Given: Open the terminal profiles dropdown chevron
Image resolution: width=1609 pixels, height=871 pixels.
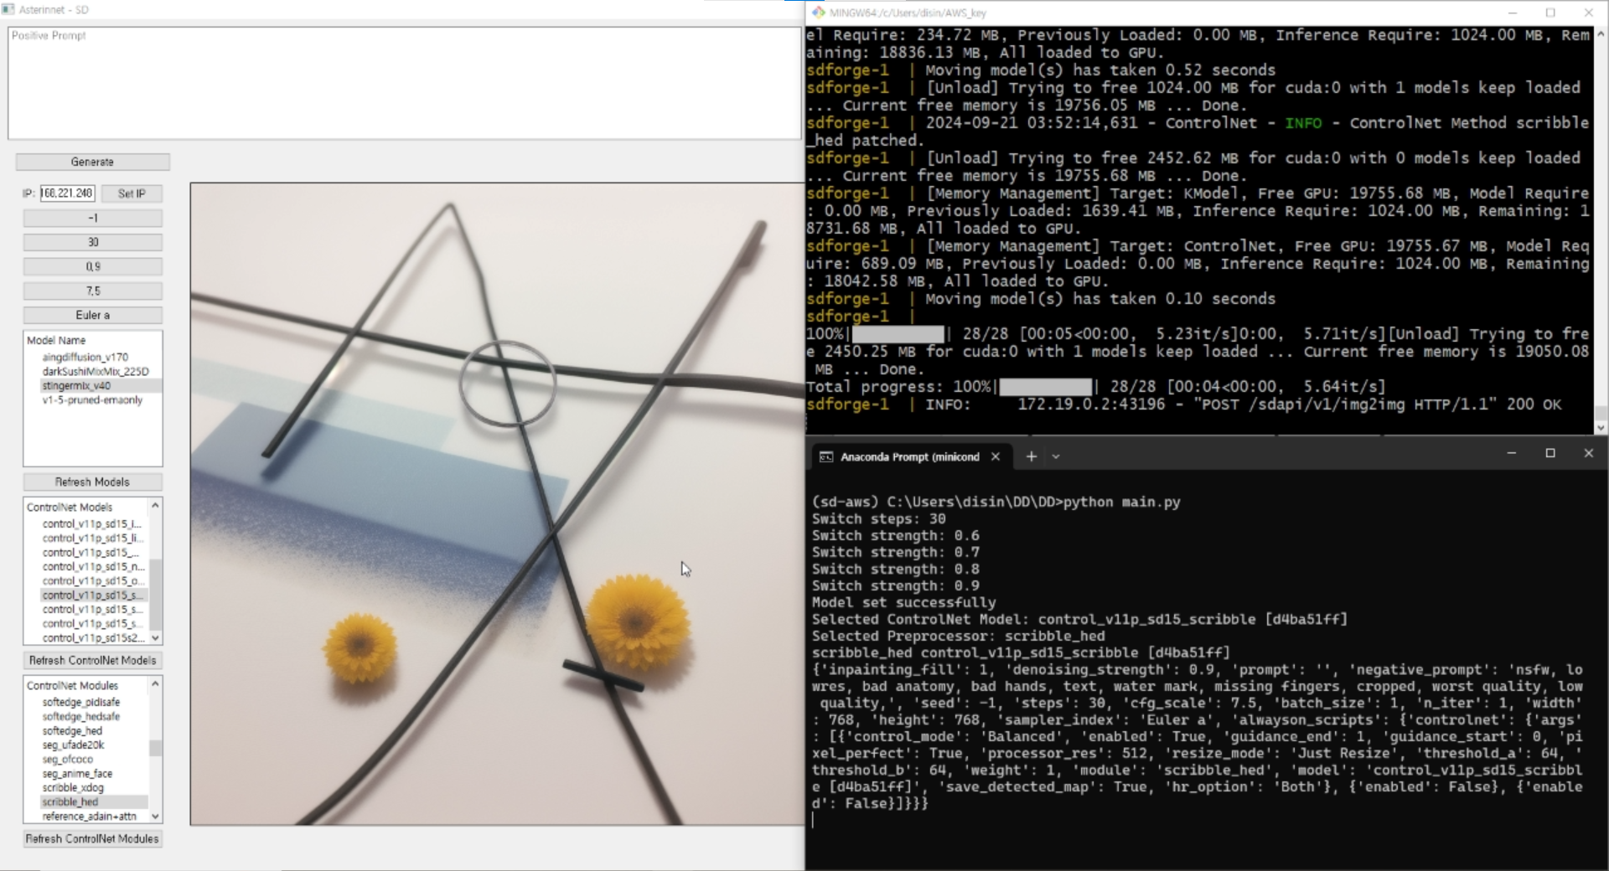Looking at the screenshot, I should click(1056, 456).
